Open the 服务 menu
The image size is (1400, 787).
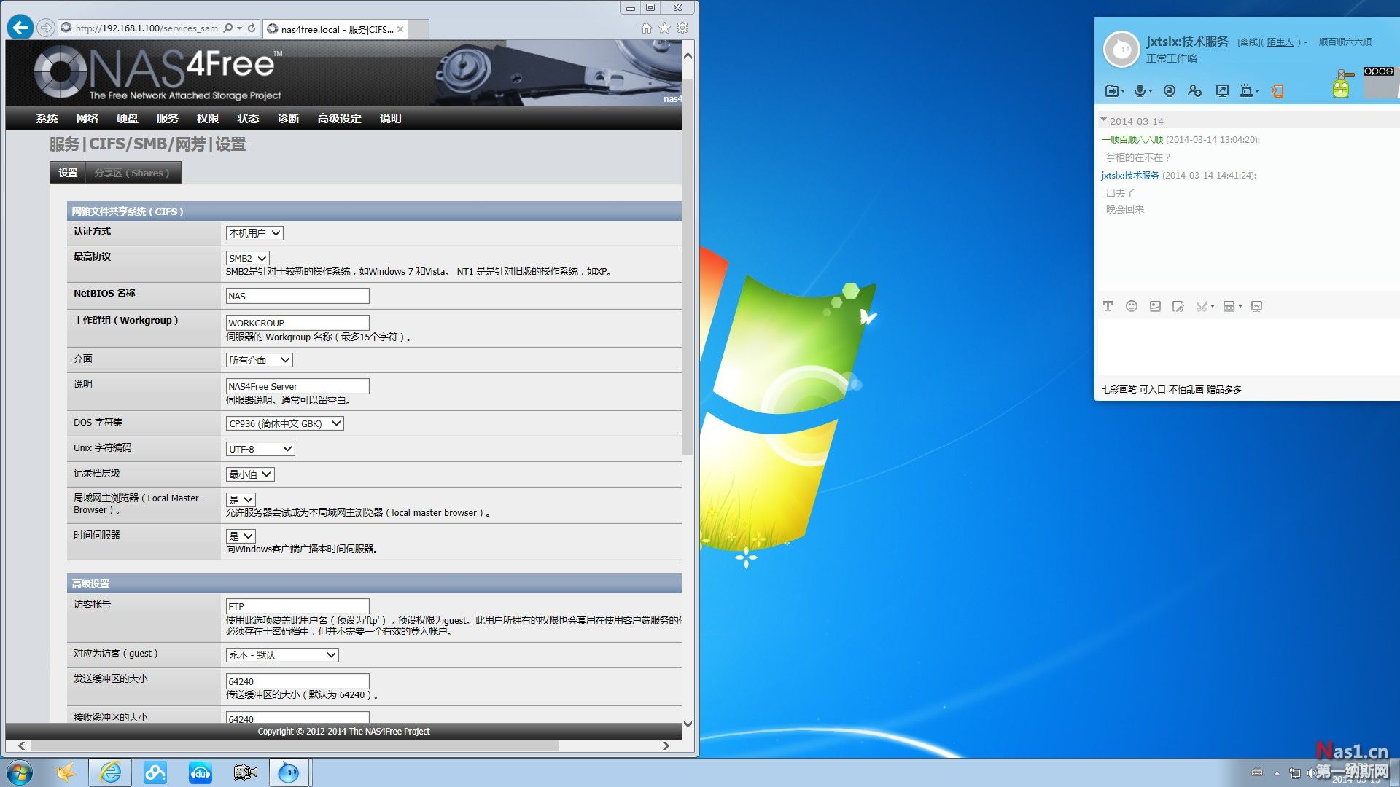coord(167,118)
